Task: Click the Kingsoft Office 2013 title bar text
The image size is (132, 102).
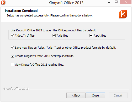Action: (x=66, y=3)
